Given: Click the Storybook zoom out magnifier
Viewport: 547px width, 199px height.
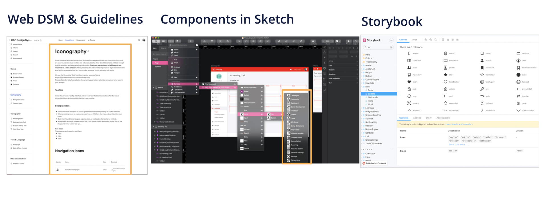Looking at the screenshot, I should point(430,40).
